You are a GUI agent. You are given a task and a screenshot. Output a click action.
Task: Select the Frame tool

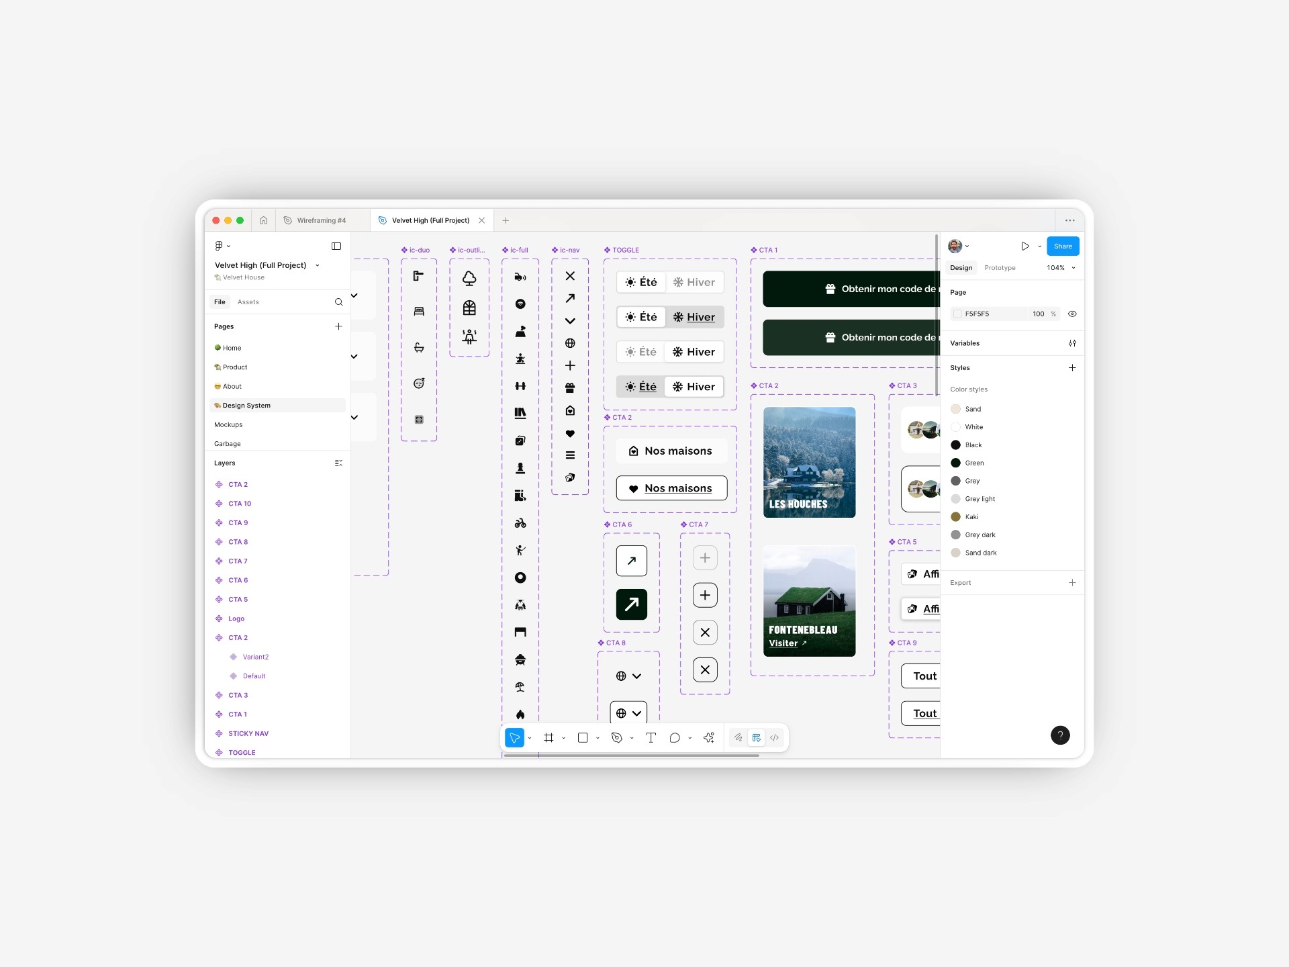(548, 737)
